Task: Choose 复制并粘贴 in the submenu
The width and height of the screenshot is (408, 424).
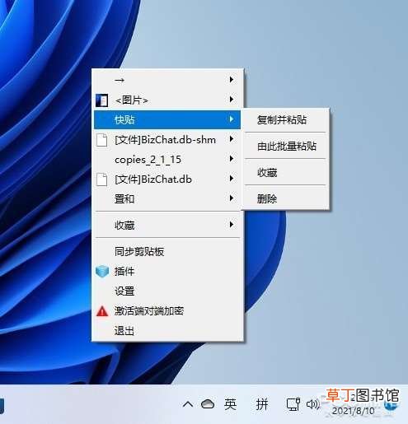Action: [x=285, y=120]
